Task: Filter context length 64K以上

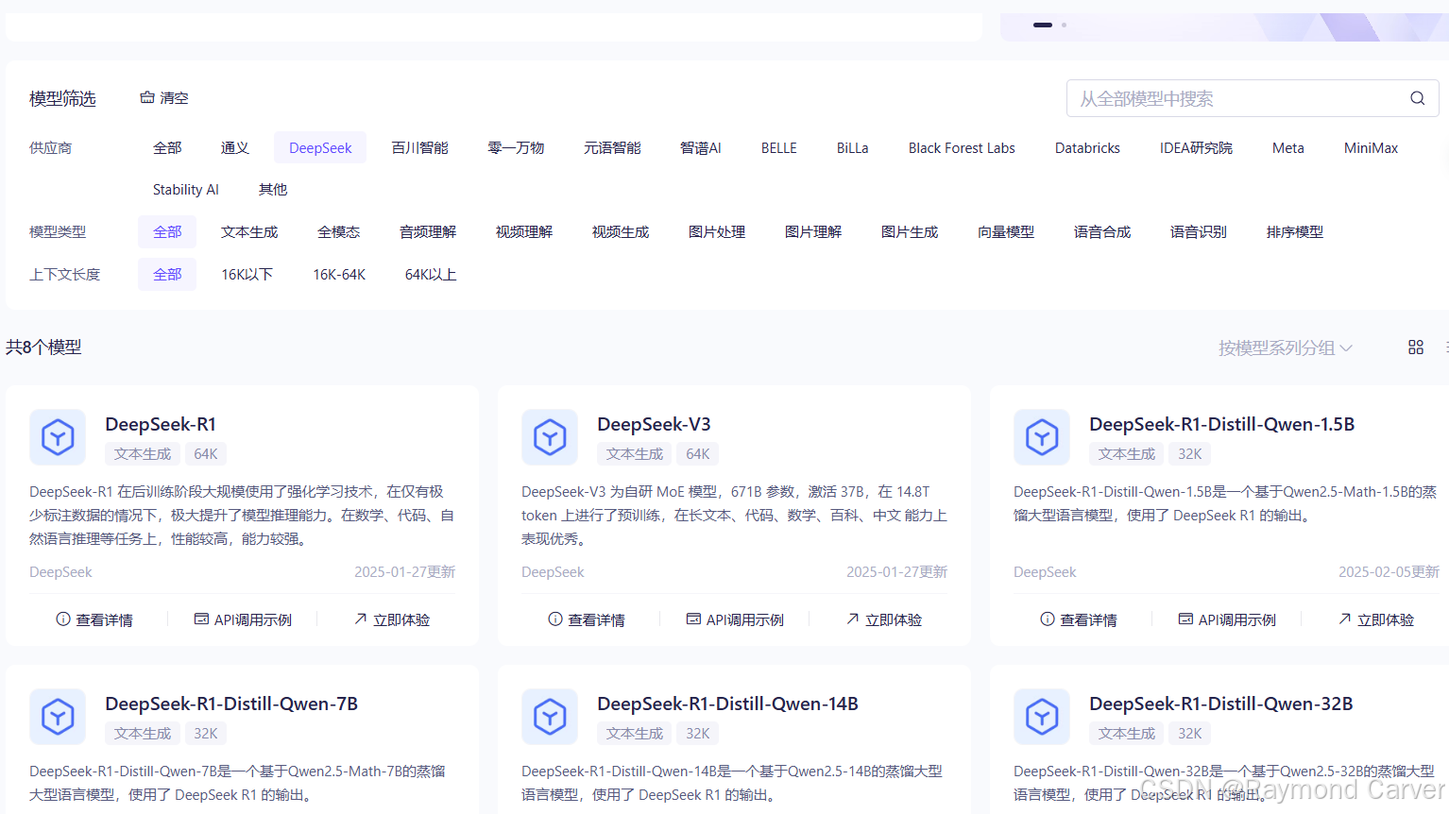Action: [x=431, y=274]
